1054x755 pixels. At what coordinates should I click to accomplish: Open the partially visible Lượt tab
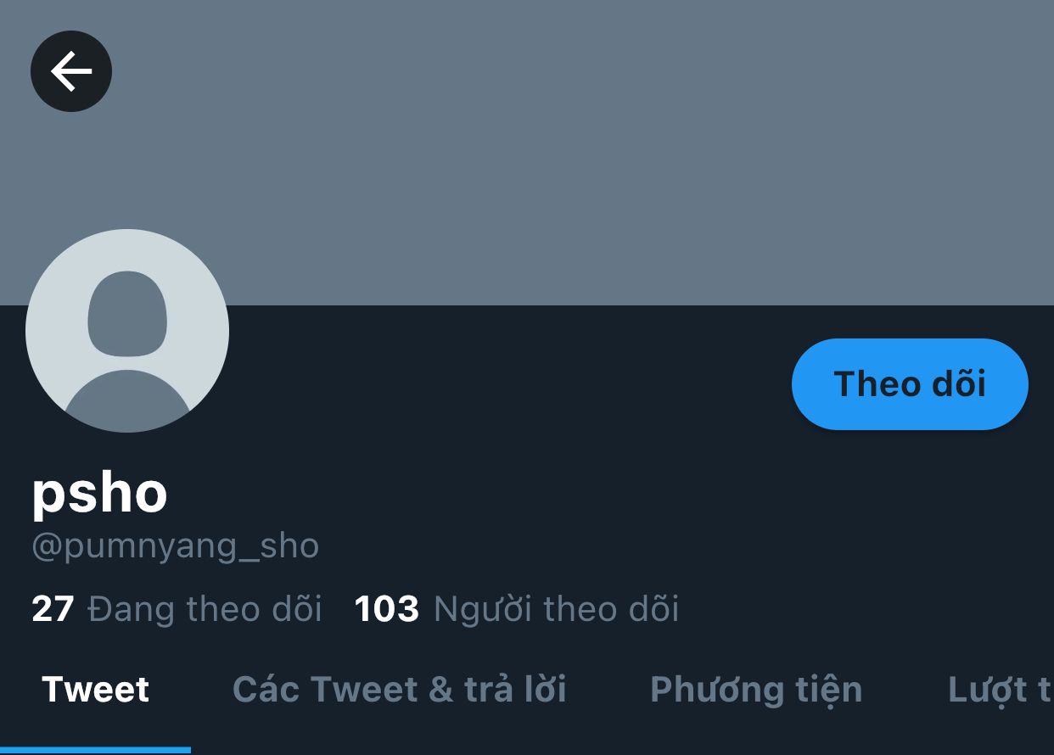[x=1001, y=690]
